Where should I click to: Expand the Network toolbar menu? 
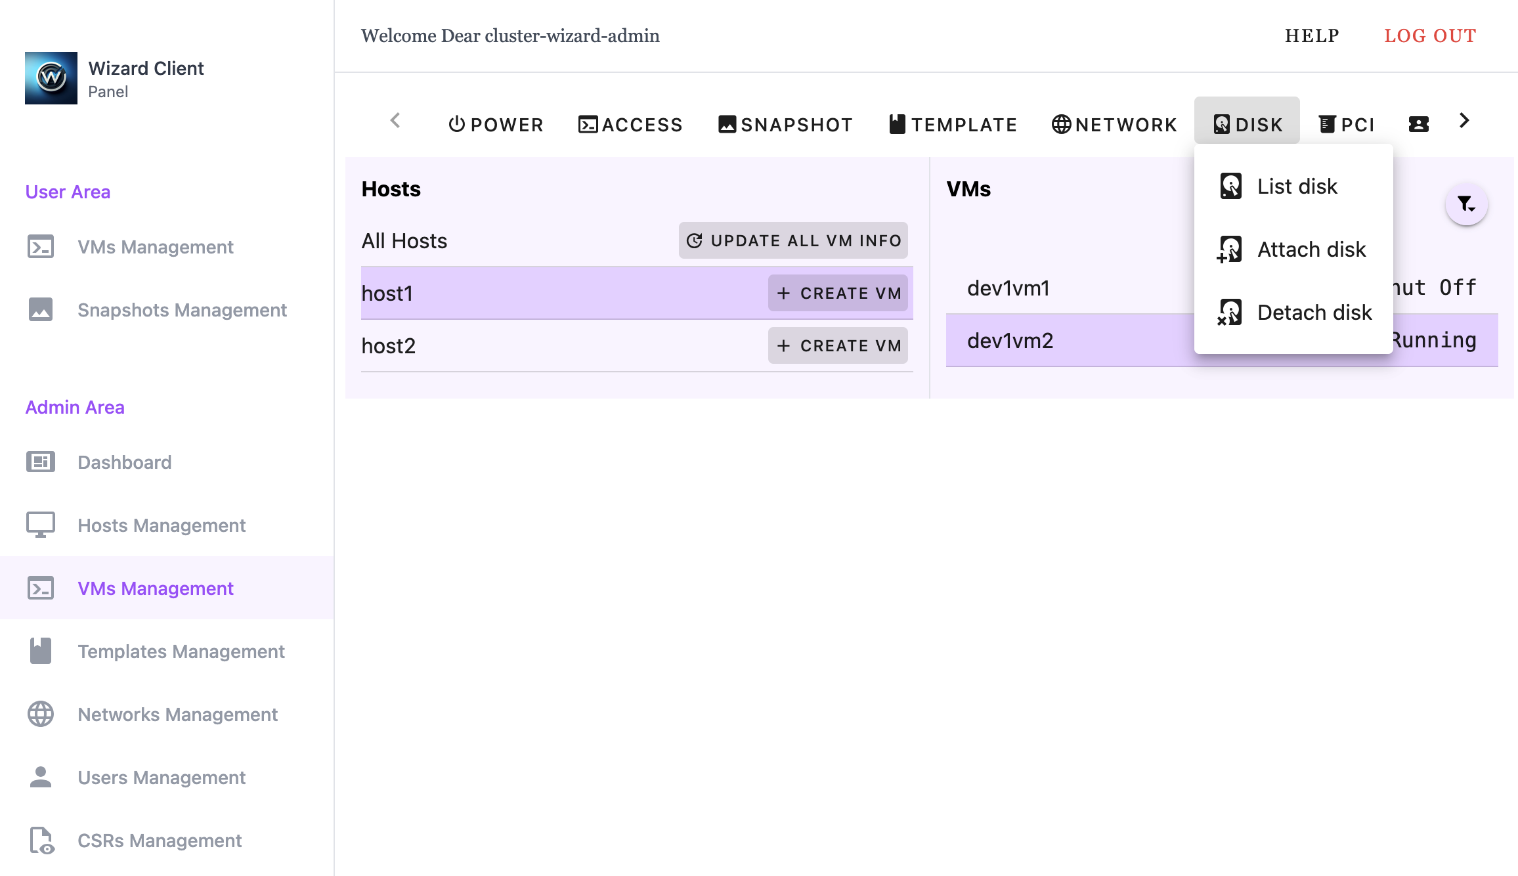pos(1114,124)
